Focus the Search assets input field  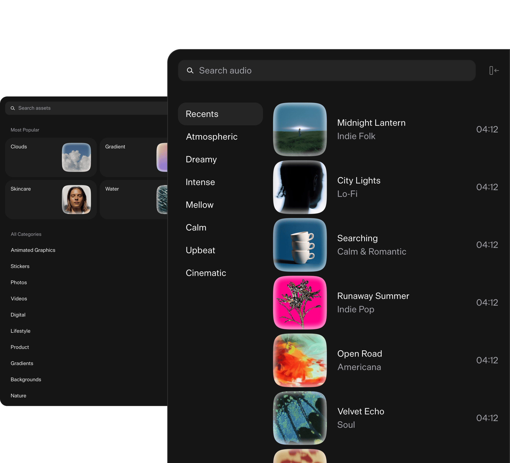click(86, 108)
